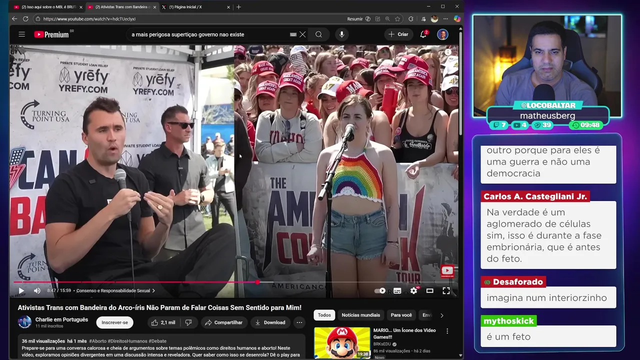Toggle subtitles/captions in player
This screenshot has height=360, width=640.
click(397, 290)
